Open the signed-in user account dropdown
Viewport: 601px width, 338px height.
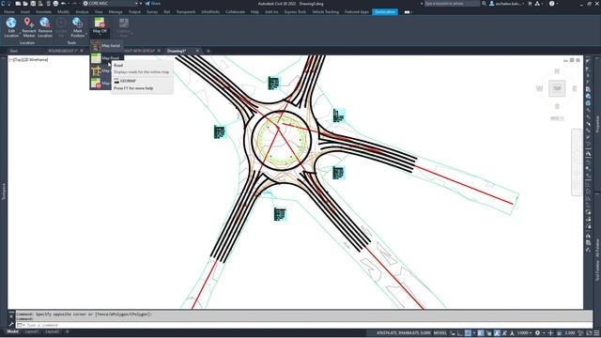point(507,4)
